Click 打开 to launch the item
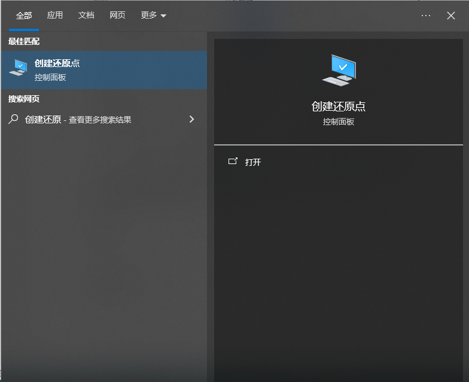The height and width of the screenshot is (382, 469). pyautogui.click(x=252, y=162)
